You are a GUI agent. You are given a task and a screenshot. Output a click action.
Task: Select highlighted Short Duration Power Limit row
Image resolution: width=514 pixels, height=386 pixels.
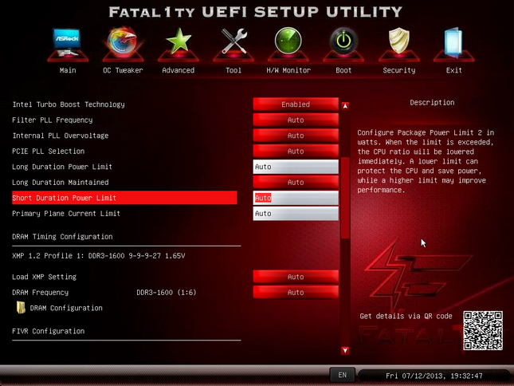point(124,198)
